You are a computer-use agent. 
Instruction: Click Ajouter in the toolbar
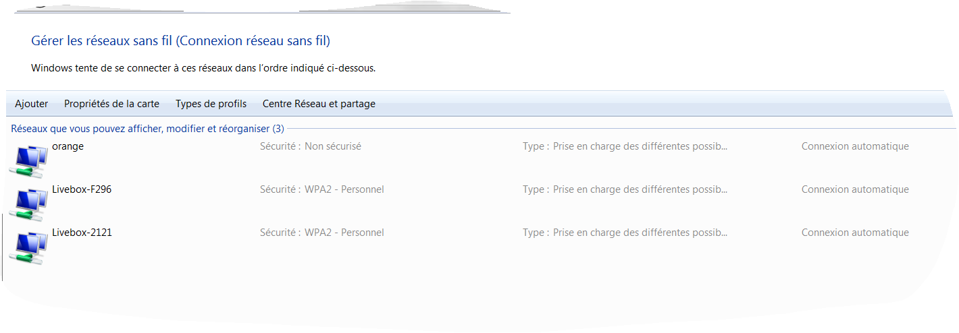point(32,104)
